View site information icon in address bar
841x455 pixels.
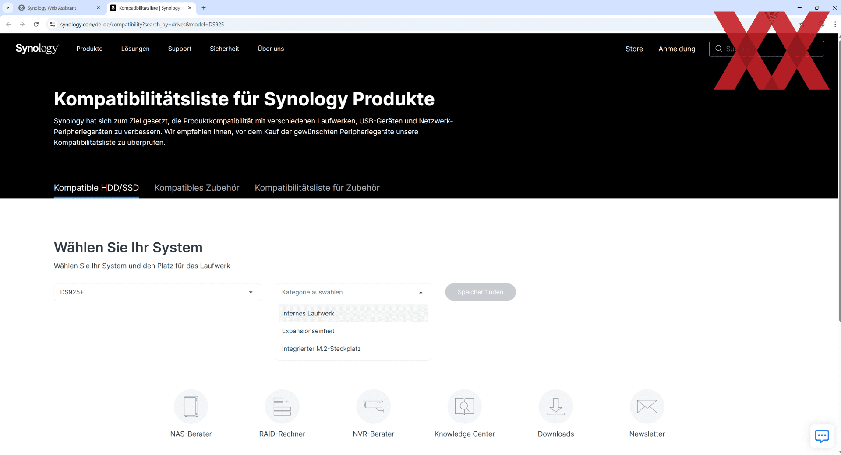(53, 24)
